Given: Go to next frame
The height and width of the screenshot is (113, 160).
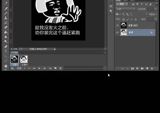Looking at the screenshot, I should click(44, 68).
